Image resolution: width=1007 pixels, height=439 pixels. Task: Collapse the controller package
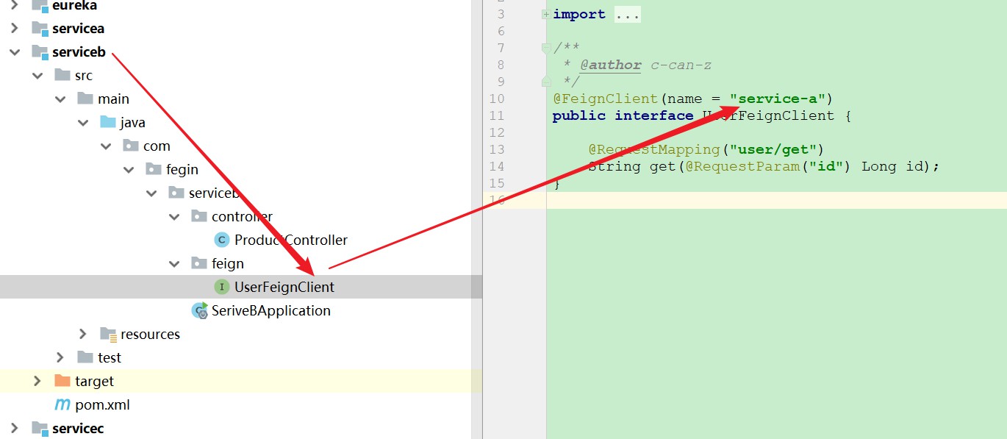174,217
